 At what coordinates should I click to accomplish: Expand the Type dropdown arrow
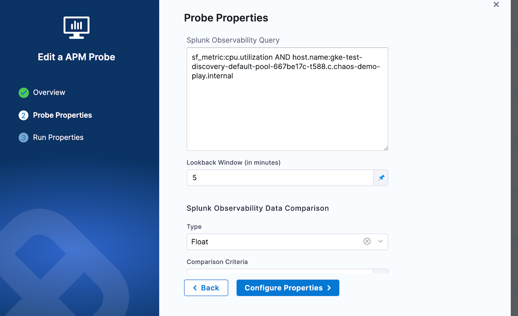[x=380, y=242]
